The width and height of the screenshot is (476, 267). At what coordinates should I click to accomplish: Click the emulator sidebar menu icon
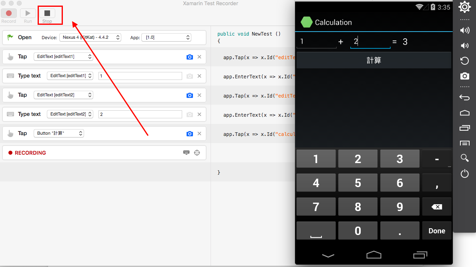[464, 143]
